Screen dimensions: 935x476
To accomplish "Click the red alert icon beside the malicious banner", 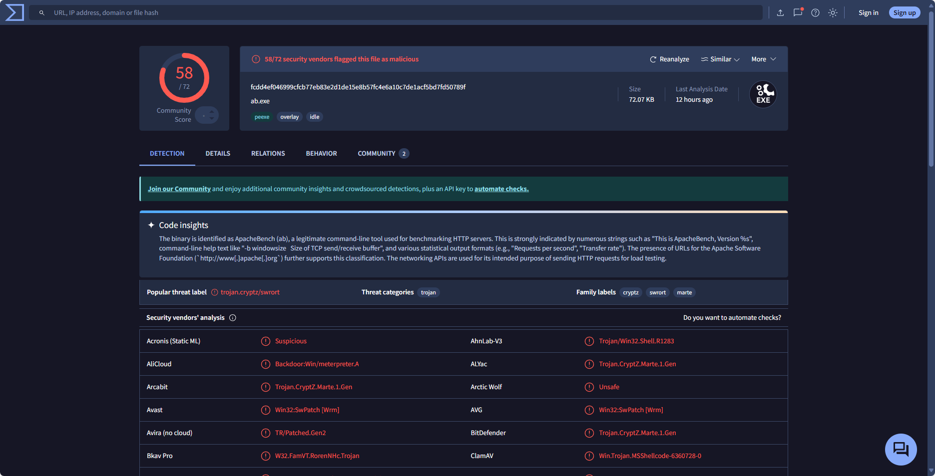I will click(x=256, y=59).
